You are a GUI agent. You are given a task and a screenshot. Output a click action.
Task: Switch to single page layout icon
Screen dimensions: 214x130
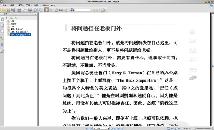pos(169,128)
